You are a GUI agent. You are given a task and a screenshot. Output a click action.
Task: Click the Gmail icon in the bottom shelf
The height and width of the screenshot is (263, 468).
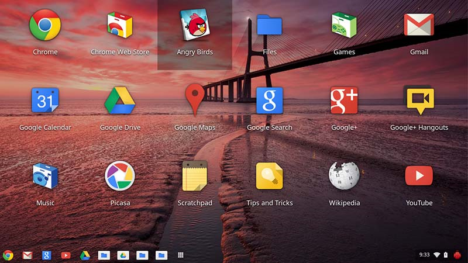point(27,255)
